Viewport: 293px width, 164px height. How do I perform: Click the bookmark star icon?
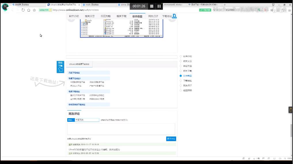click(x=35, y=10)
